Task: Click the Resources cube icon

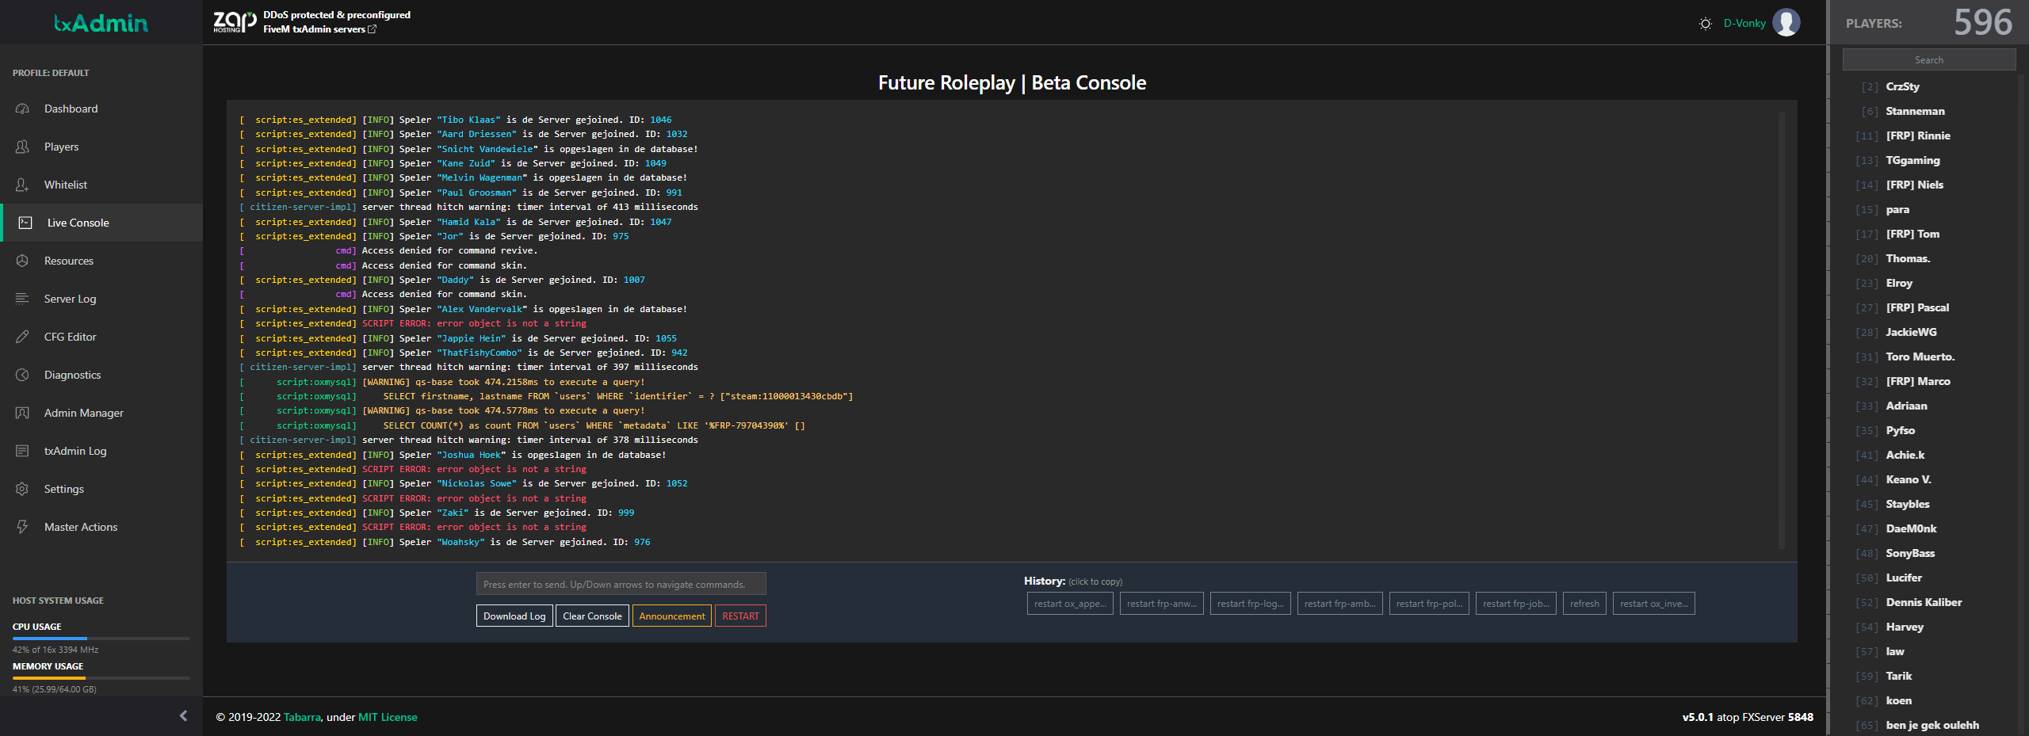Action: click(22, 261)
